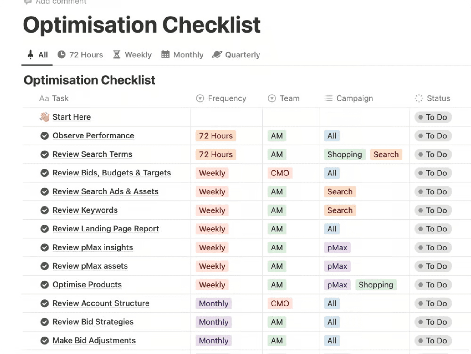Open the Frequency column header dropdown
The width and height of the screenshot is (471, 354).
(x=221, y=98)
